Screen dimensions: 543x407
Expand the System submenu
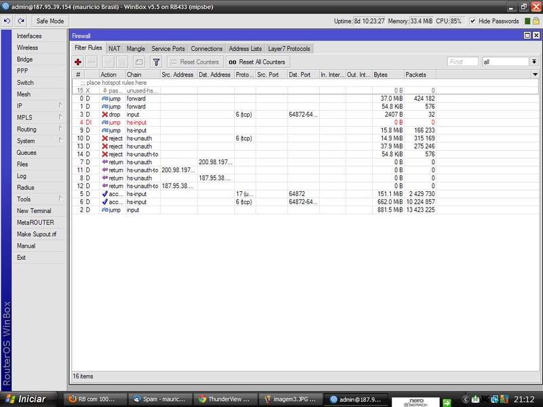39,141
